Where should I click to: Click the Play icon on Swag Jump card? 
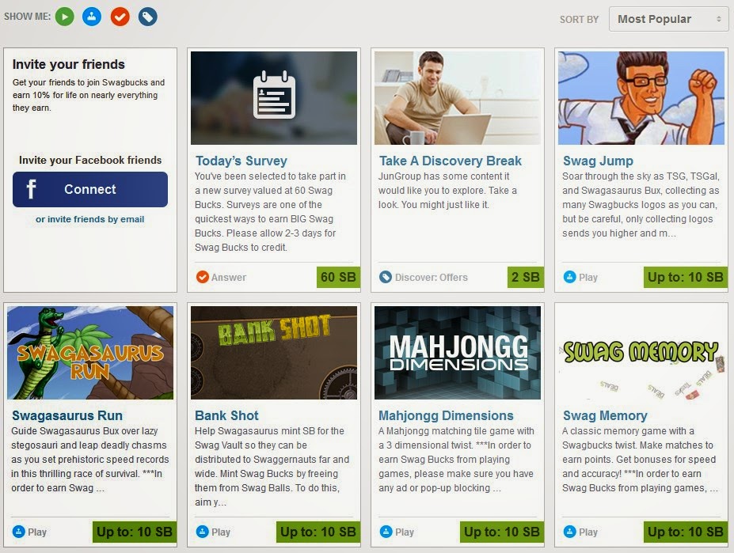pyautogui.click(x=571, y=277)
